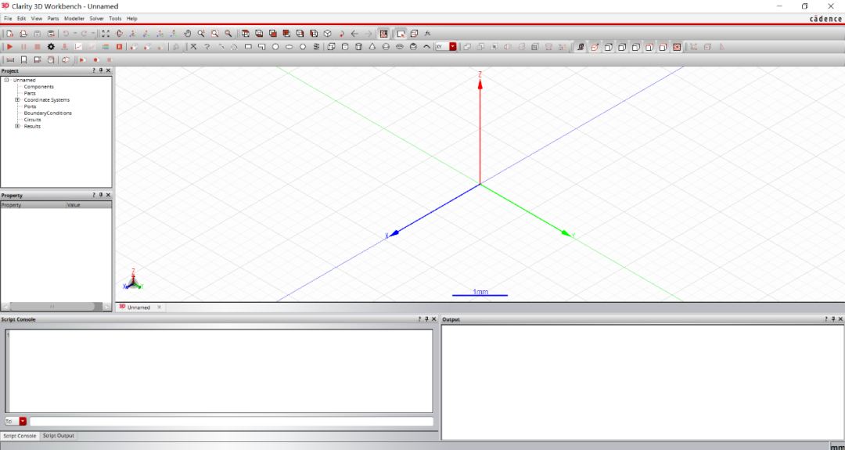Click the Value column header
The image size is (845, 450).
pos(88,205)
